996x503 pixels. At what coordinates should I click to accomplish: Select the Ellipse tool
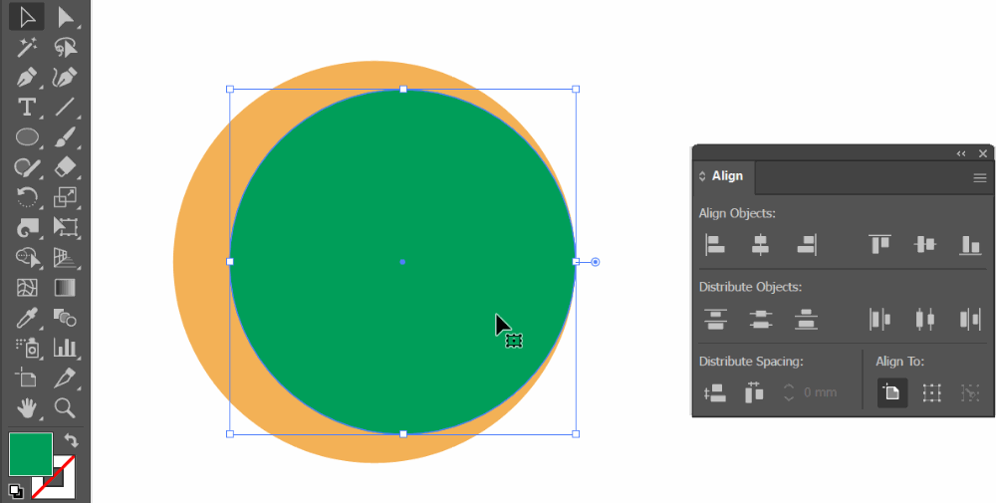27,136
